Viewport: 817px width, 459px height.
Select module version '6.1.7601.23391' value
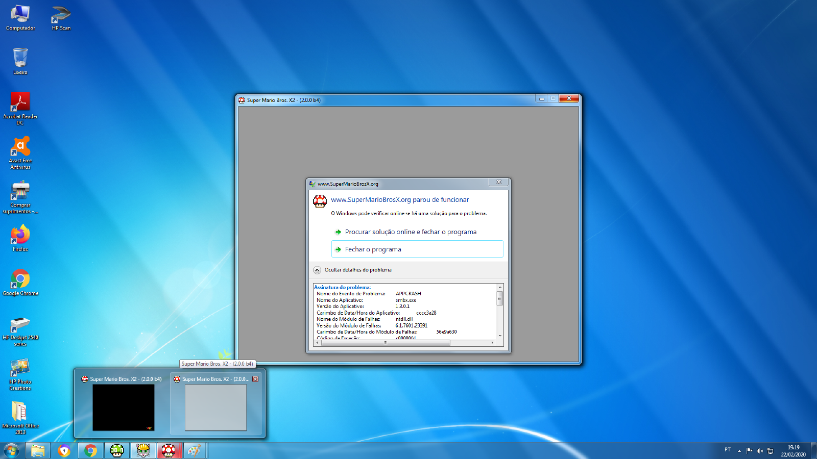(x=412, y=325)
